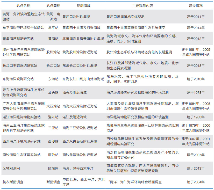Image resolution: width=214 pixels, height=190 pixels.
Task: Click the 始于2004年 cell
Action: [x=196, y=182]
